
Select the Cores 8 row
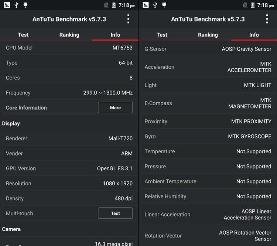pyautogui.click(x=69, y=78)
